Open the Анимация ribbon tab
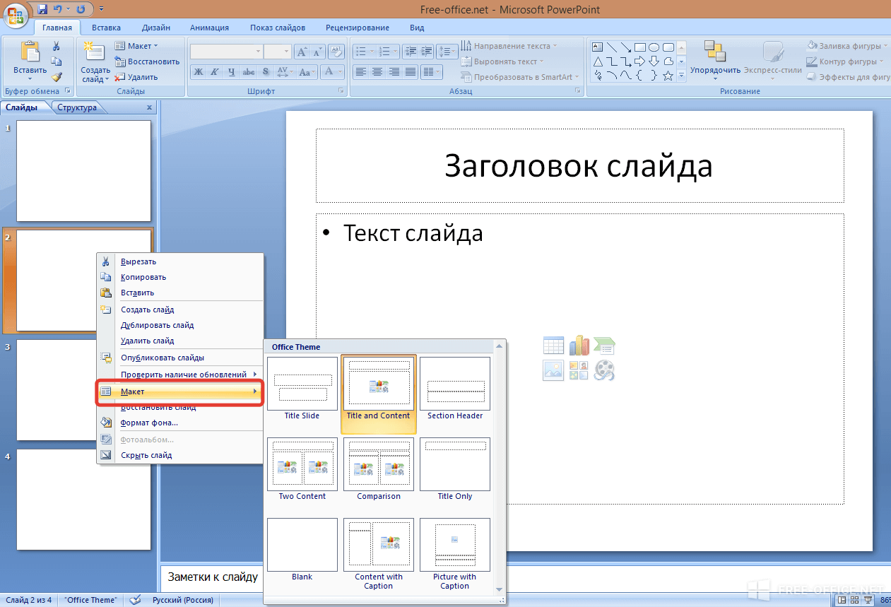Image resolution: width=891 pixels, height=607 pixels. (x=209, y=28)
